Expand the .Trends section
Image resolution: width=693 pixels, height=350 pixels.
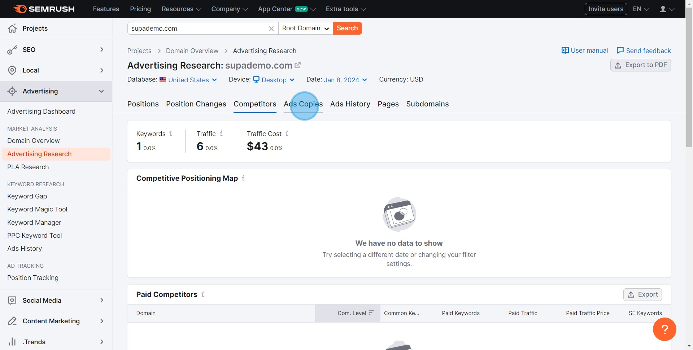coord(102,342)
